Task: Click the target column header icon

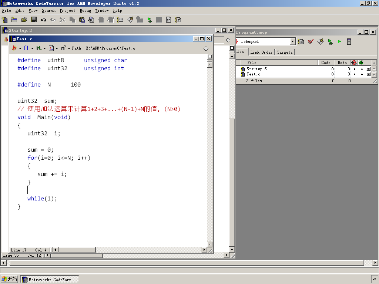Action: [354, 62]
